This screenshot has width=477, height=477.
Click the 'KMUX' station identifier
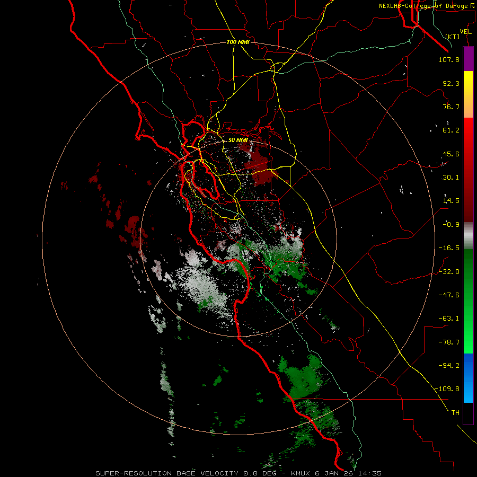pos(301,473)
